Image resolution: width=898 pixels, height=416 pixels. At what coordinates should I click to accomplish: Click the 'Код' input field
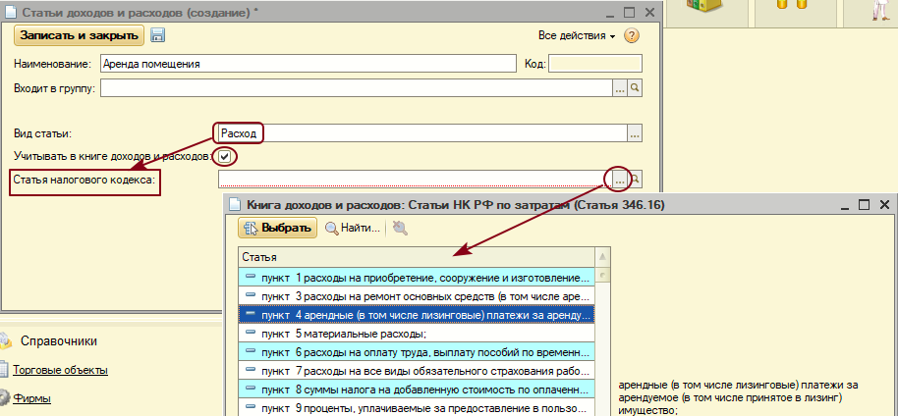click(594, 64)
